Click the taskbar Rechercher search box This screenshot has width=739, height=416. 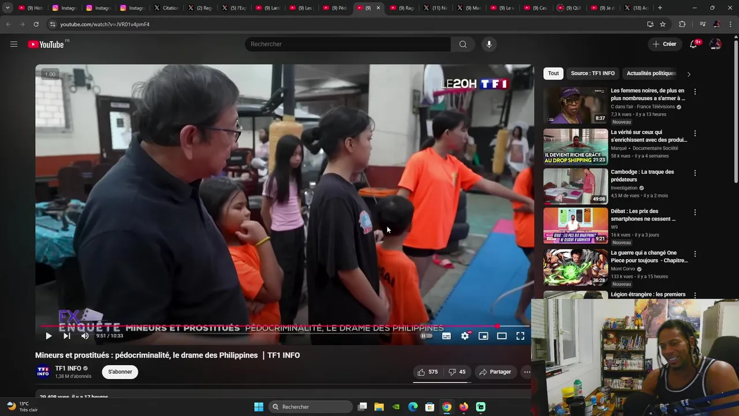pos(311,407)
